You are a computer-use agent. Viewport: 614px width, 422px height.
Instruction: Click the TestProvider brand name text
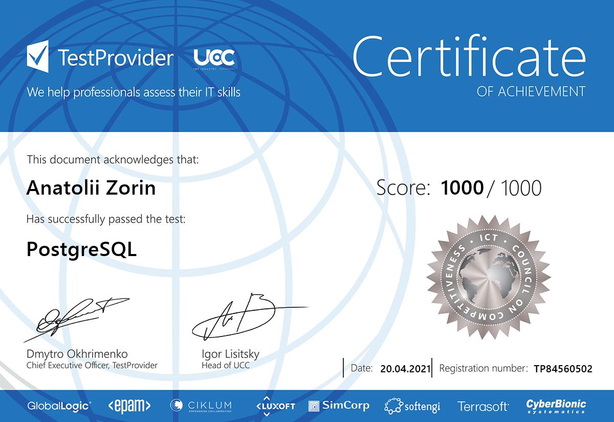point(116,58)
